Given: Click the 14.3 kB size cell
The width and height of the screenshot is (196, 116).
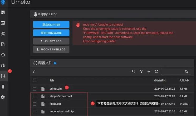Looking at the screenshot, I should coord(184,104).
